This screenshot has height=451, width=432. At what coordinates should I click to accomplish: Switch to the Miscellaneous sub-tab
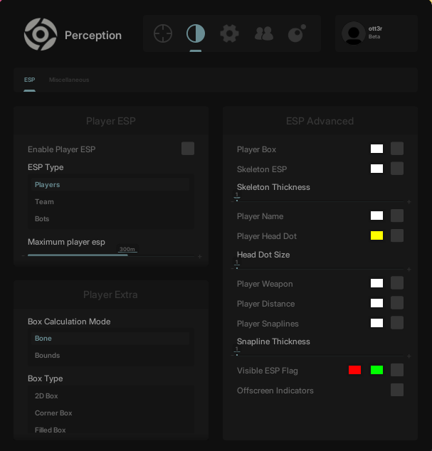(x=69, y=80)
